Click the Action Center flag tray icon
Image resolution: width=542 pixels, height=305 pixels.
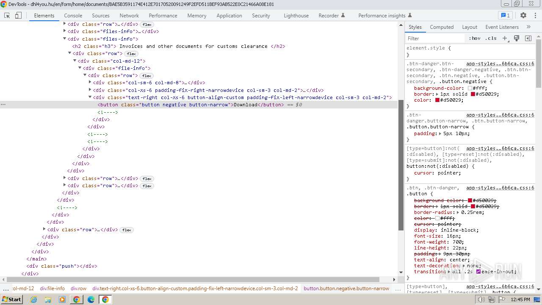point(501,299)
